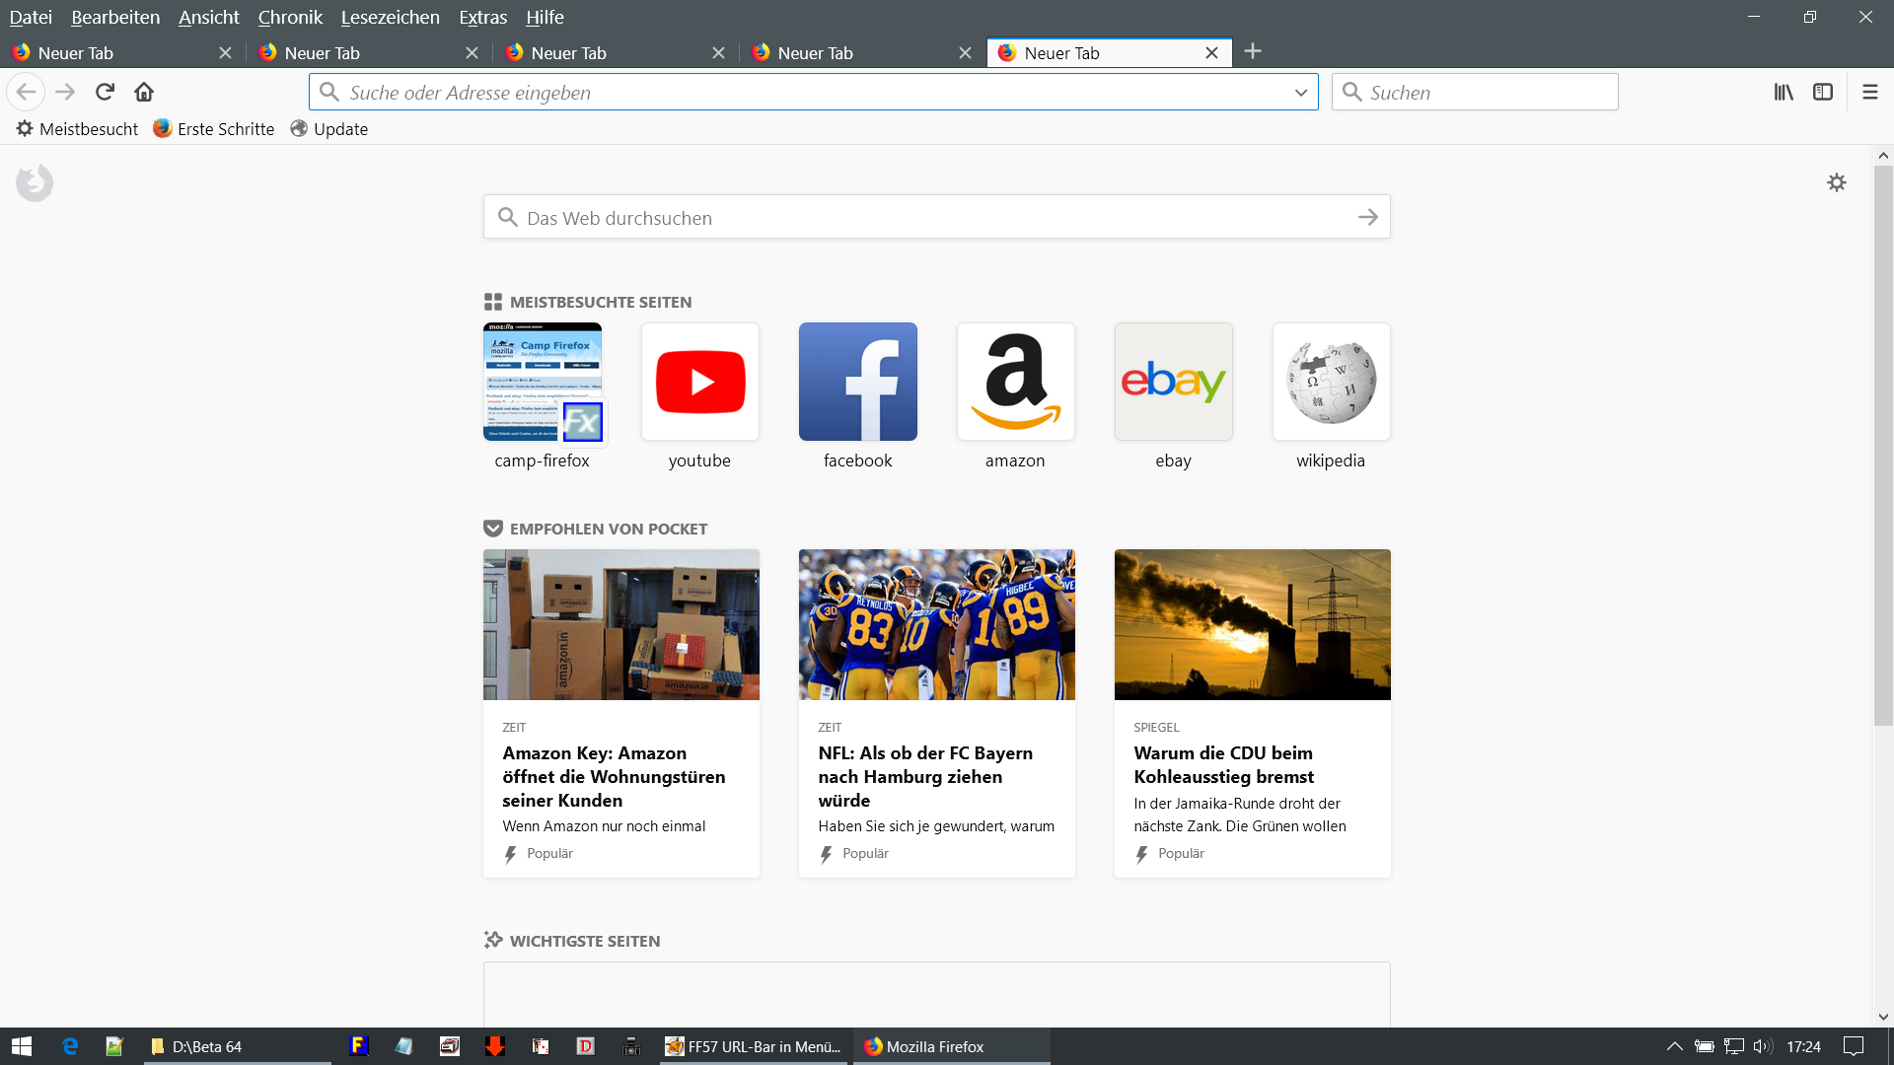Screen dimensions: 1894x1065
Task: Open the Lesezeichen menu
Action: [x=390, y=17]
